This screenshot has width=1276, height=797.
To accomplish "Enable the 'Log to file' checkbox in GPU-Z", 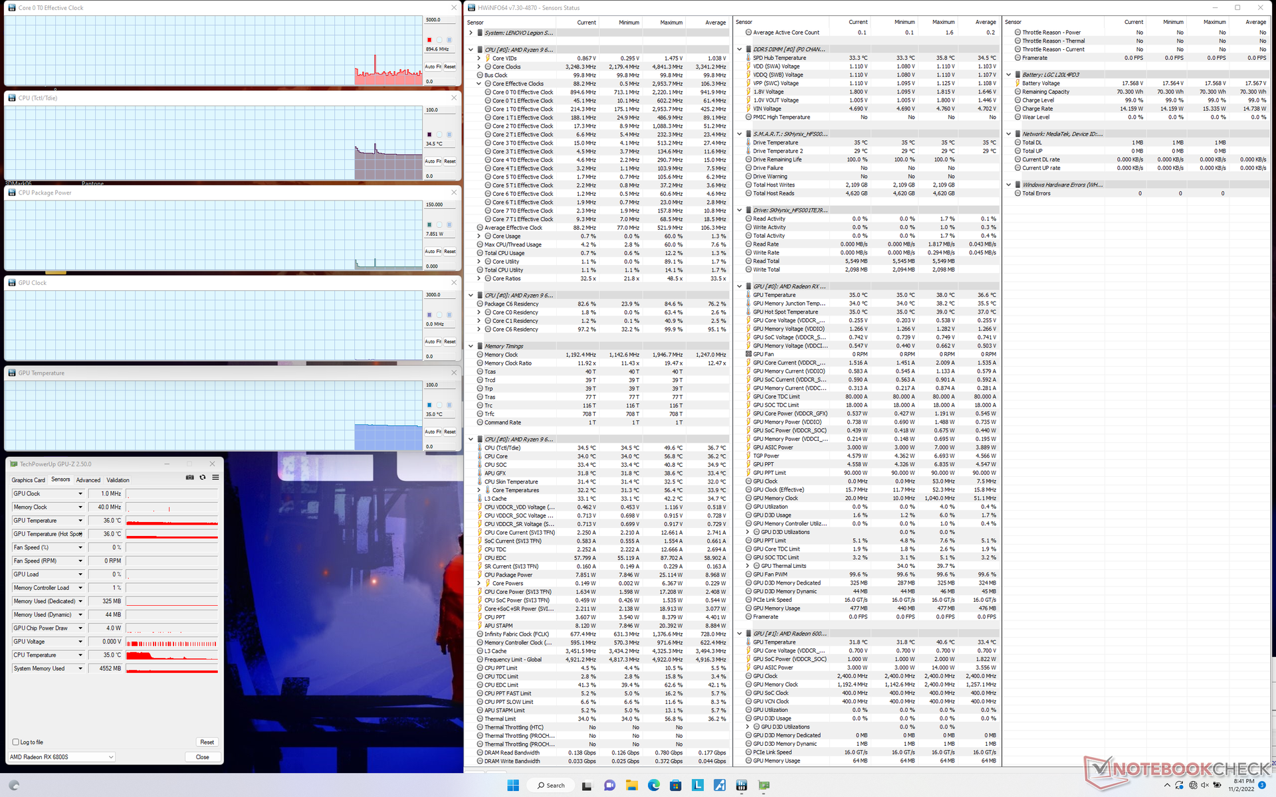I will [x=16, y=742].
